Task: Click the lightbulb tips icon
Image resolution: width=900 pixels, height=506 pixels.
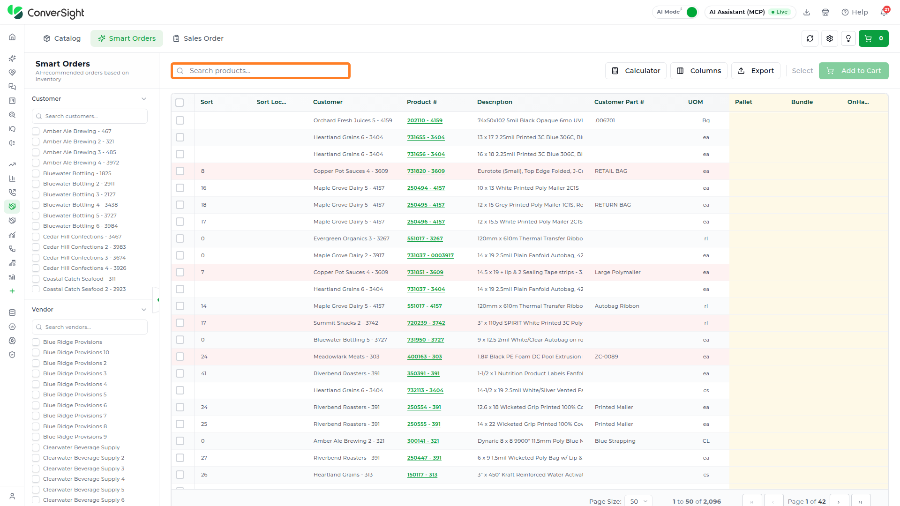Action: 848,38
